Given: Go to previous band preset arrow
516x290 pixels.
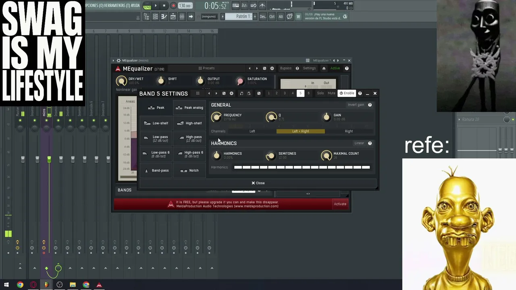Looking at the screenshot, I should (x=209, y=93).
